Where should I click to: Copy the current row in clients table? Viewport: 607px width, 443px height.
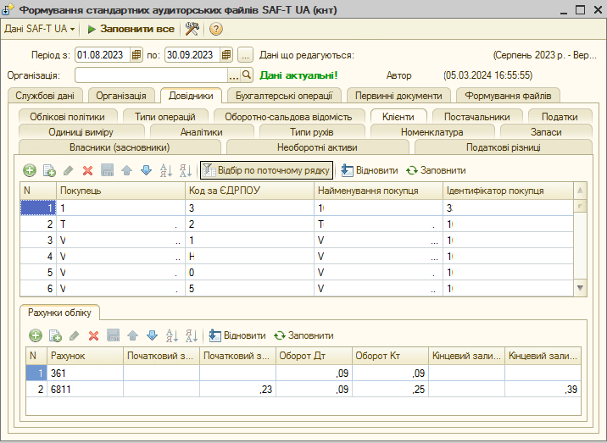click(49, 170)
